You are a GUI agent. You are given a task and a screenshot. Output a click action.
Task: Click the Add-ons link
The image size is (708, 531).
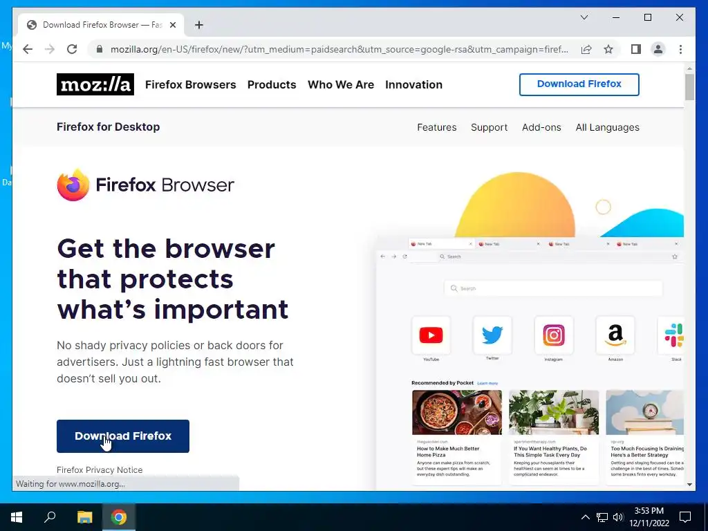point(541,127)
